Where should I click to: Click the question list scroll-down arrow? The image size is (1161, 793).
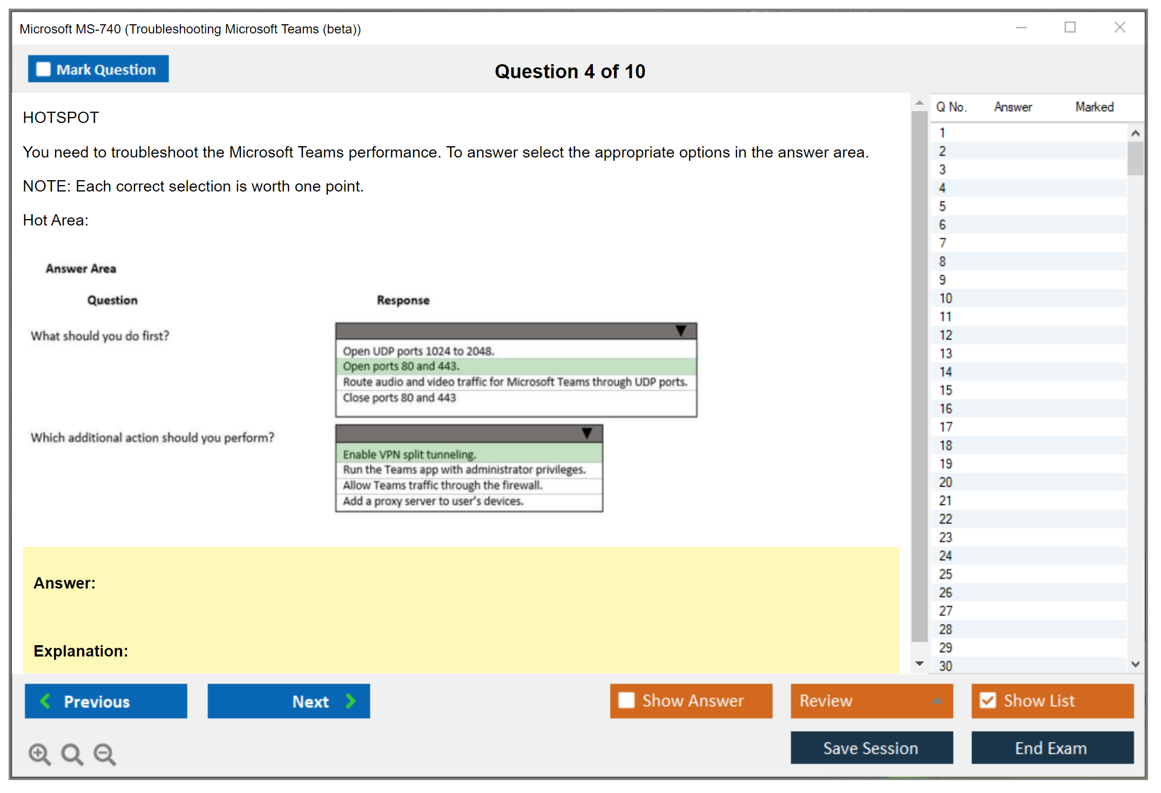(1135, 664)
